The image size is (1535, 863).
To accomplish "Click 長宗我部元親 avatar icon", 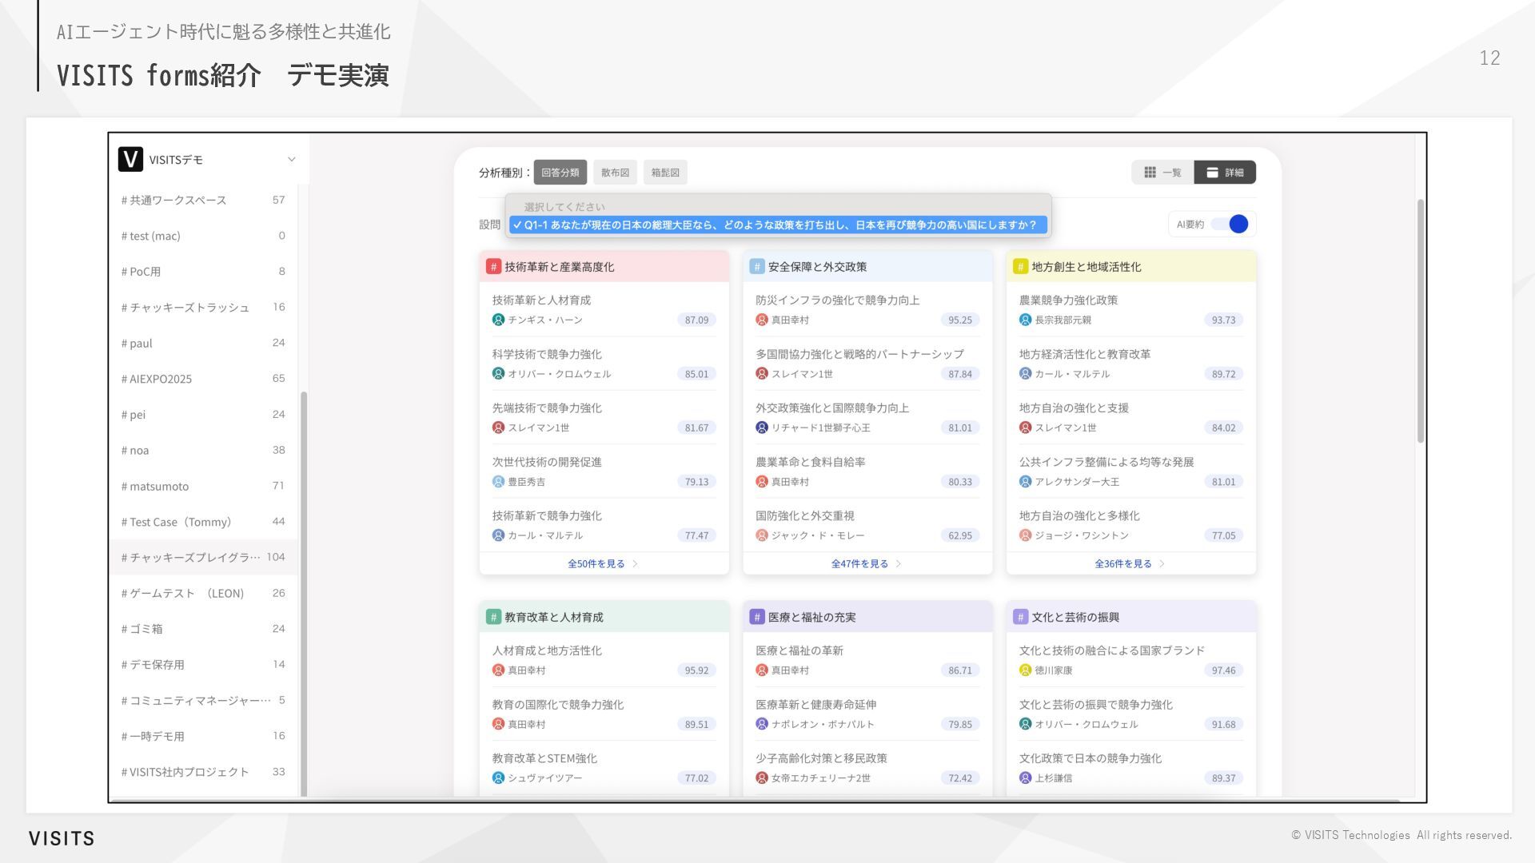I will tap(1025, 320).
